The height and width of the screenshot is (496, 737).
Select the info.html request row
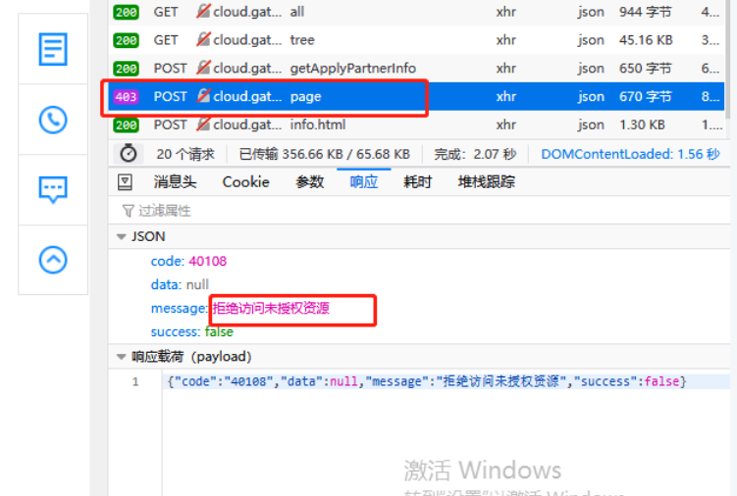tap(416, 124)
